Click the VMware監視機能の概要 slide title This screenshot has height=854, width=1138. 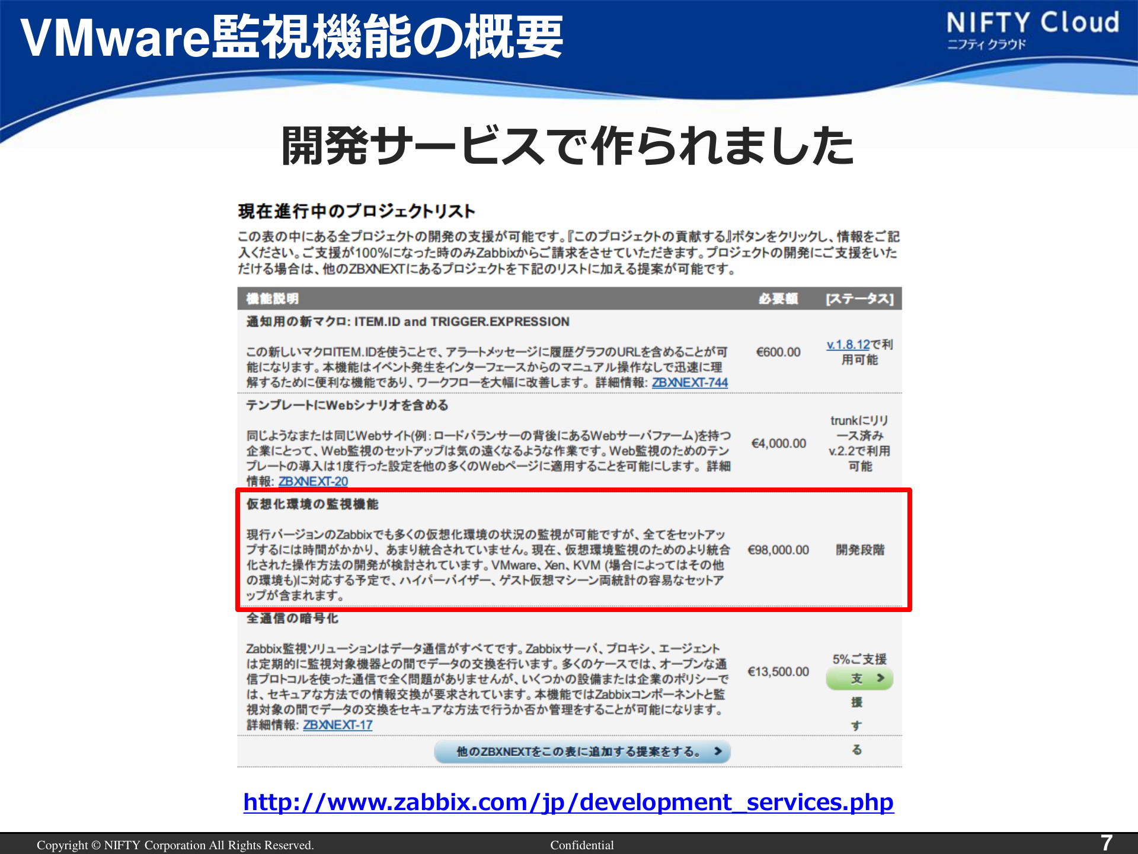coord(292,37)
